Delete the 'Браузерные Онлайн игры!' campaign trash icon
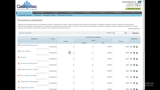This screenshot has width=160, height=90. (134, 47)
